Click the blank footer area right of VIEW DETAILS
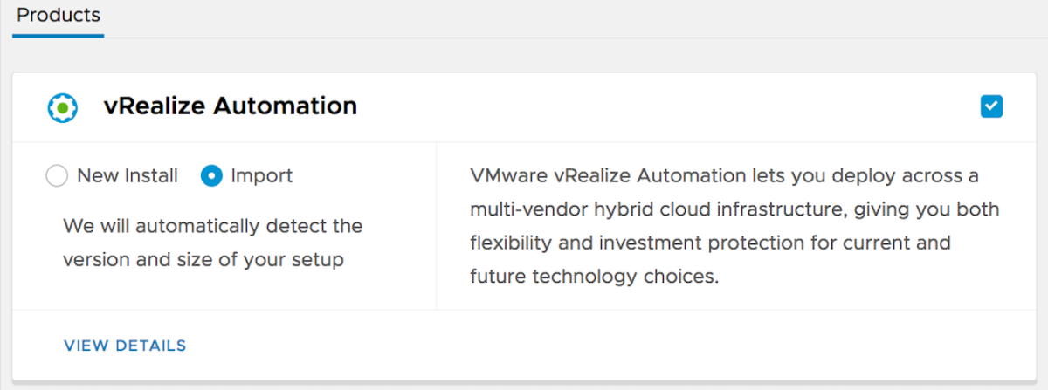Screen dimensions: 1048x390 611,346
